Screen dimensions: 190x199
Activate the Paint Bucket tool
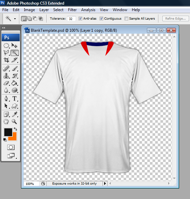14,83
